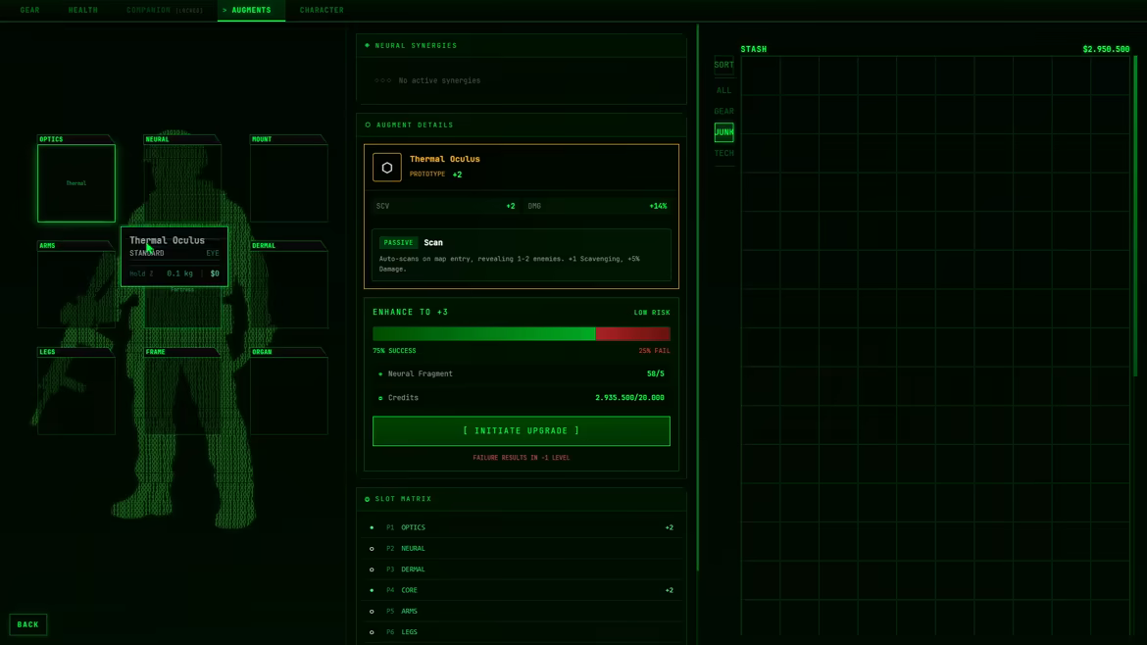Click the INITIATE UPGRADE button
This screenshot has width=1147, height=645.
[521, 430]
